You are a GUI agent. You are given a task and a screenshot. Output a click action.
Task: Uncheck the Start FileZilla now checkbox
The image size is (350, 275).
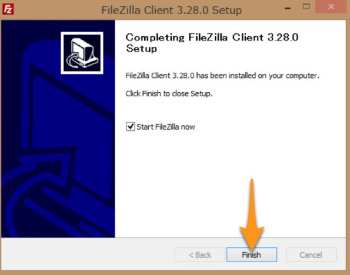(131, 127)
